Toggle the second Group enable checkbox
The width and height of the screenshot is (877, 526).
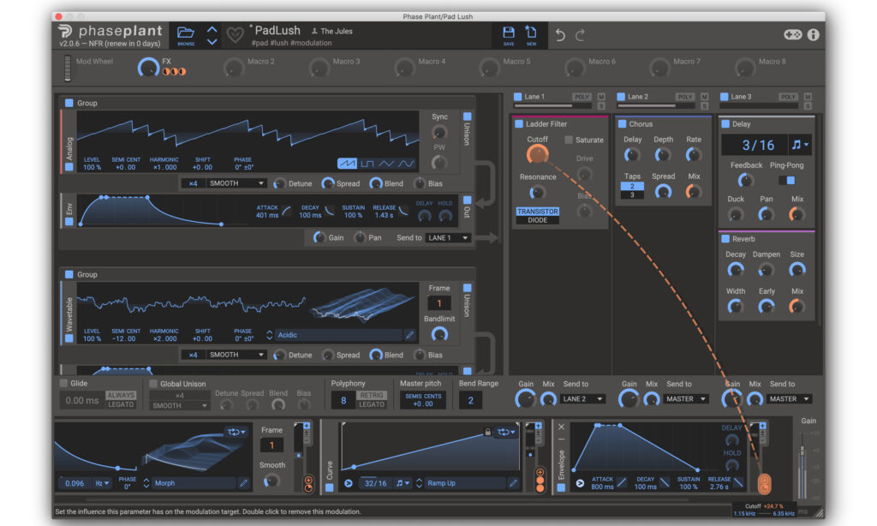(69, 274)
